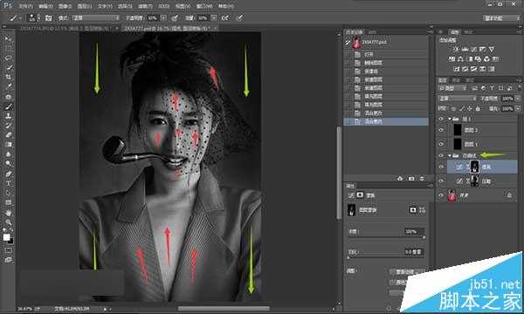Hide the 图层 1 layer
This screenshot has width=524, height=314.
[x=441, y=144]
